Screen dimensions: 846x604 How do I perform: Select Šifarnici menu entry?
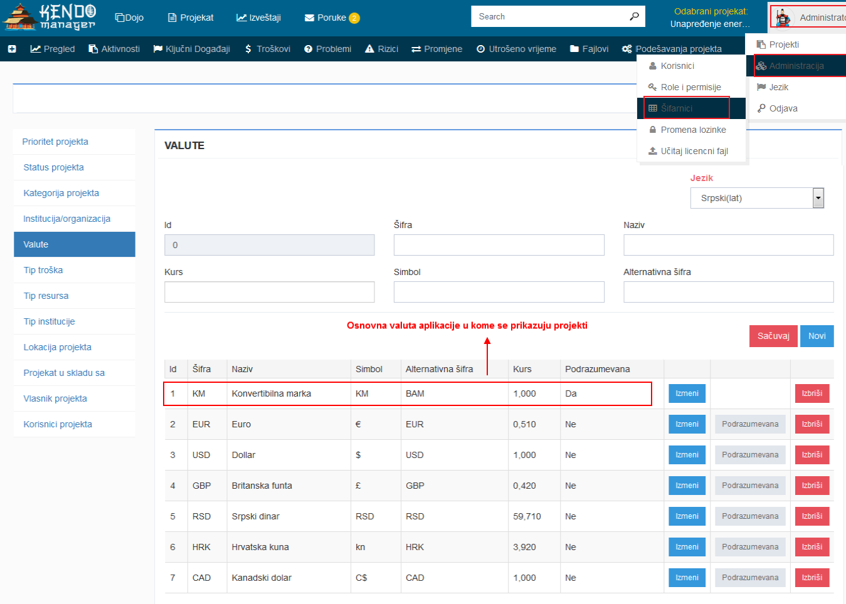(x=691, y=108)
